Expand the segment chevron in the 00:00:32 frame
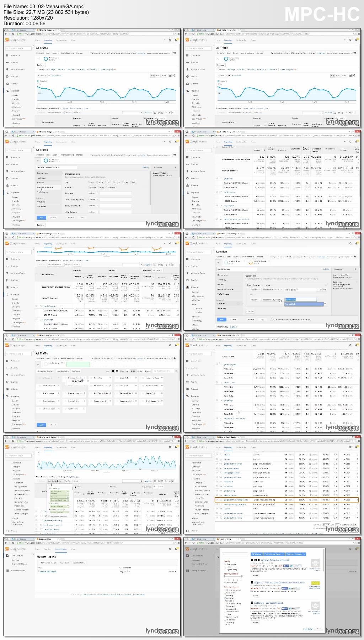 coord(38,59)
